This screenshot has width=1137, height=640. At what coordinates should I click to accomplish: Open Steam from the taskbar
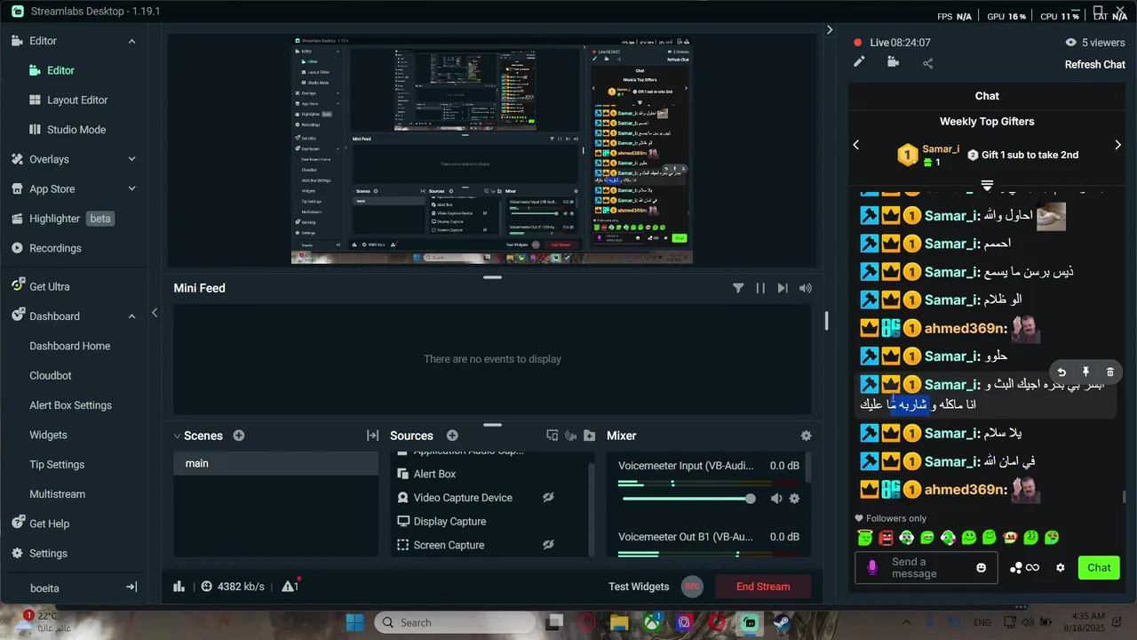tap(782, 622)
